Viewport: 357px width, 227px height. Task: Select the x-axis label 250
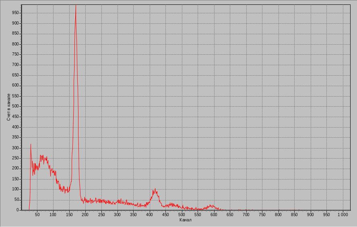tap(101, 215)
